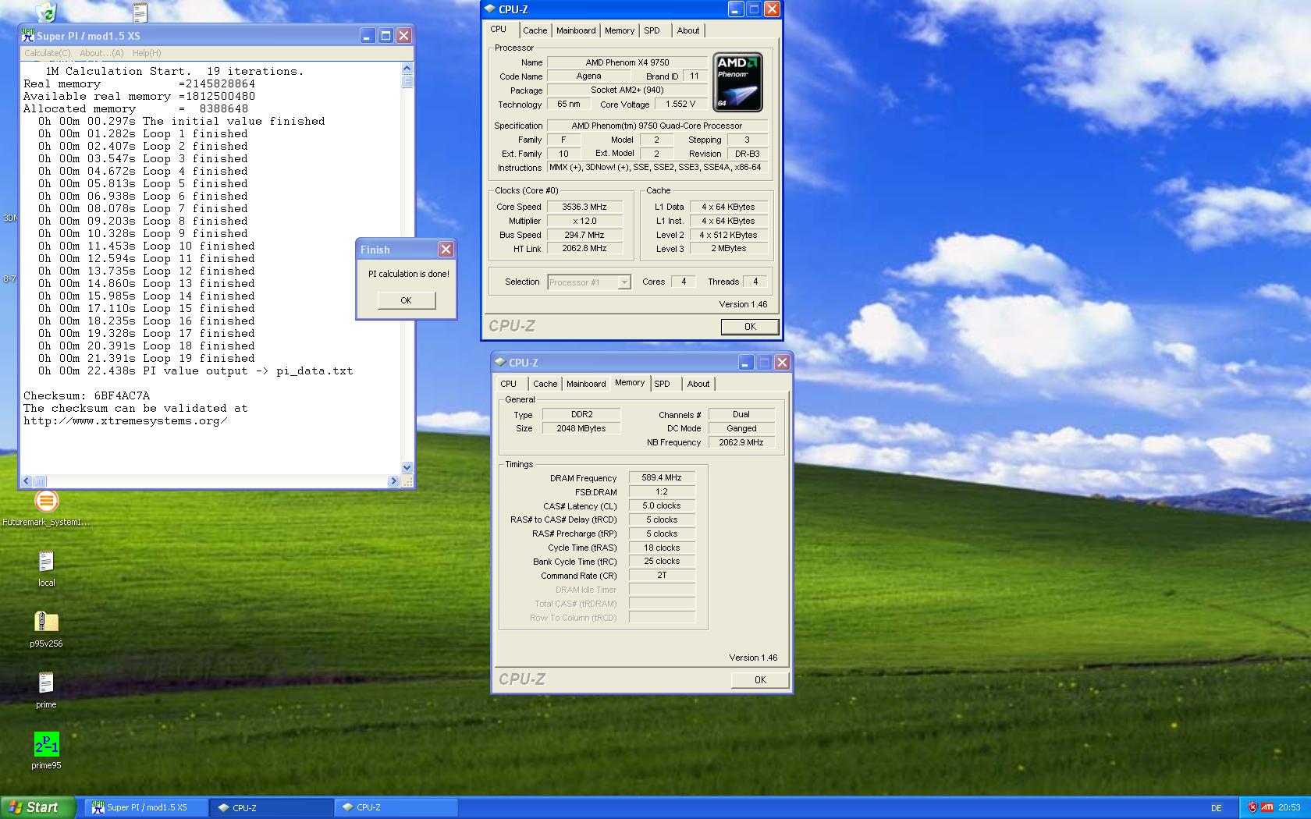Click the DE language indicator
Image resolution: width=1311 pixels, height=819 pixels.
[x=1217, y=808]
